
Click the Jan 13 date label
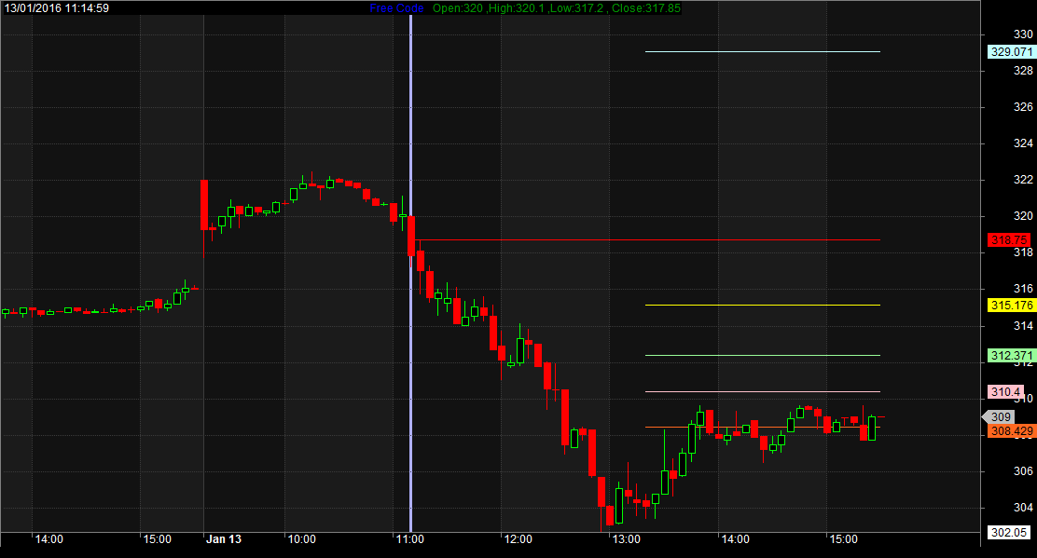tap(224, 538)
